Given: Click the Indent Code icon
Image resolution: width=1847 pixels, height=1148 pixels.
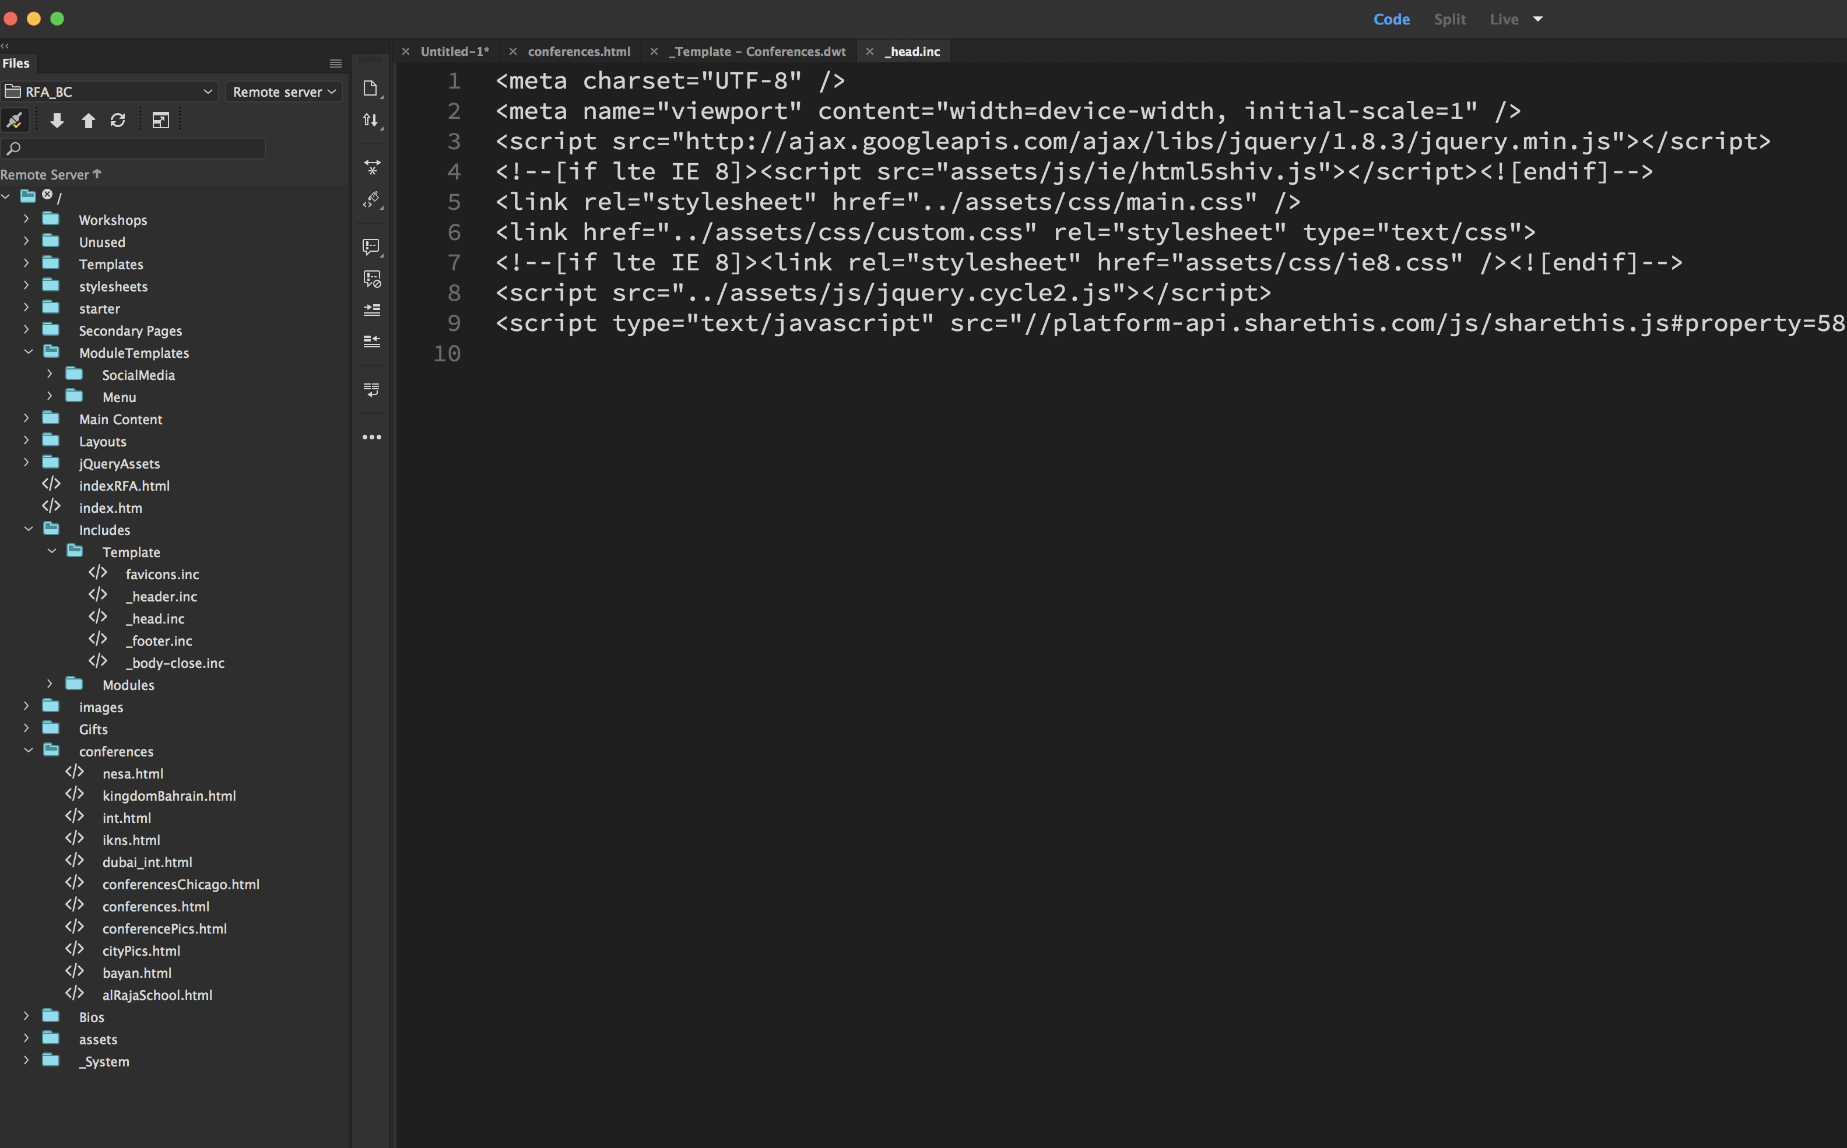Looking at the screenshot, I should 371,310.
